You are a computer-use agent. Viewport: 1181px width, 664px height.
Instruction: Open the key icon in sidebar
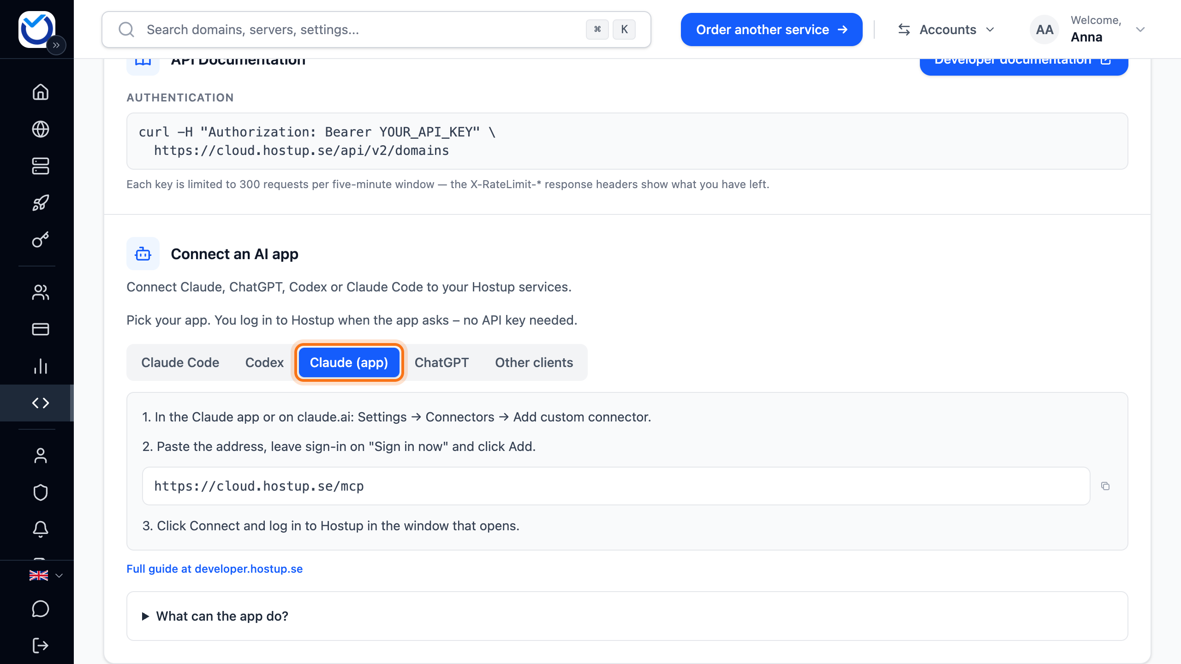[41, 240]
